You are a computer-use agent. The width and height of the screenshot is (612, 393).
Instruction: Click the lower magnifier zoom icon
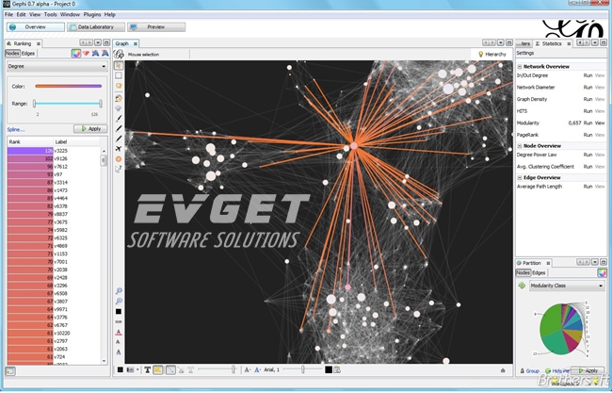point(119,302)
